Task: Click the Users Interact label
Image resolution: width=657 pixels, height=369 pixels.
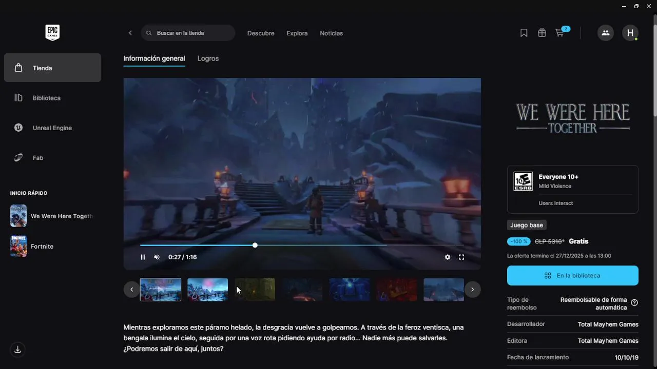Action: tap(556, 203)
